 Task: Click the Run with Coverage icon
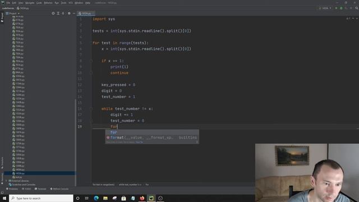[x=346, y=8]
